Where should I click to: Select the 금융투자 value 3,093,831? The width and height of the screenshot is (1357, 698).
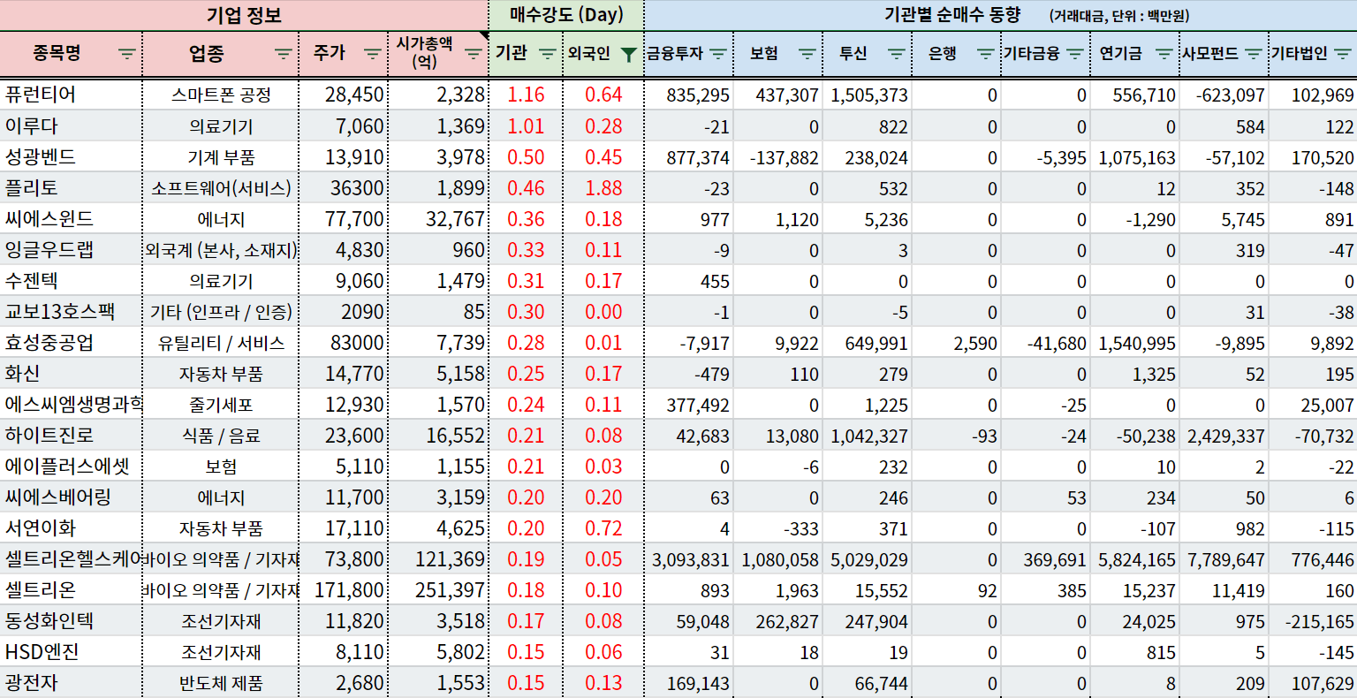(689, 558)
